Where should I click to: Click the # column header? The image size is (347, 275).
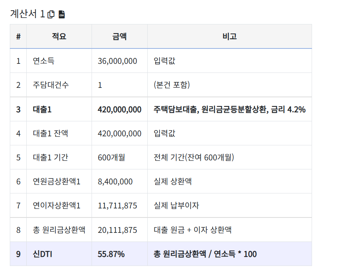click(18, 37)
